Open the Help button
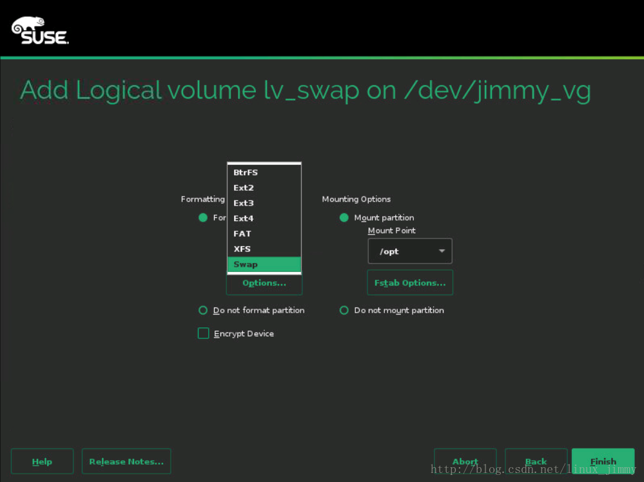This screenshot has height=482, width=644. click(43, 461)
